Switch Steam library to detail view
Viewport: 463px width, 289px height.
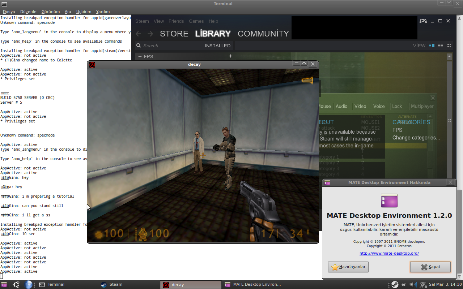[432, 46]
